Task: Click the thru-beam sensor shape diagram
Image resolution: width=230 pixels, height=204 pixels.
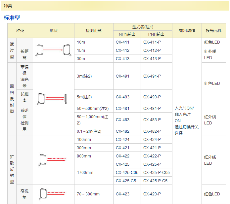Action: pos(54,50)
